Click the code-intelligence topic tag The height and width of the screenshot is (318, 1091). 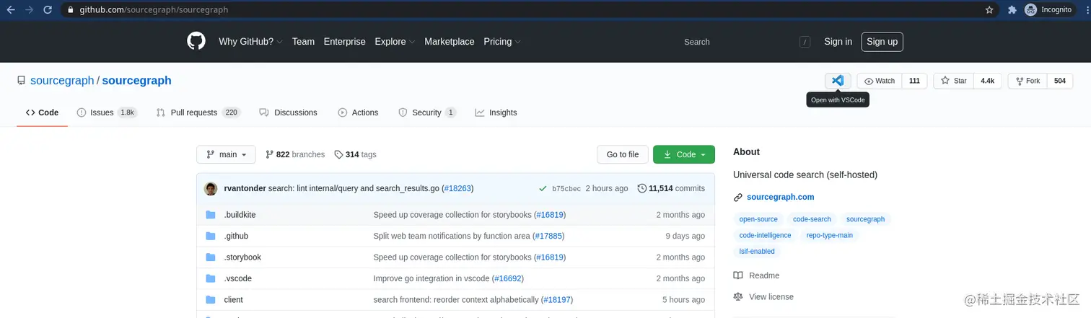click(x=765, y=235)
